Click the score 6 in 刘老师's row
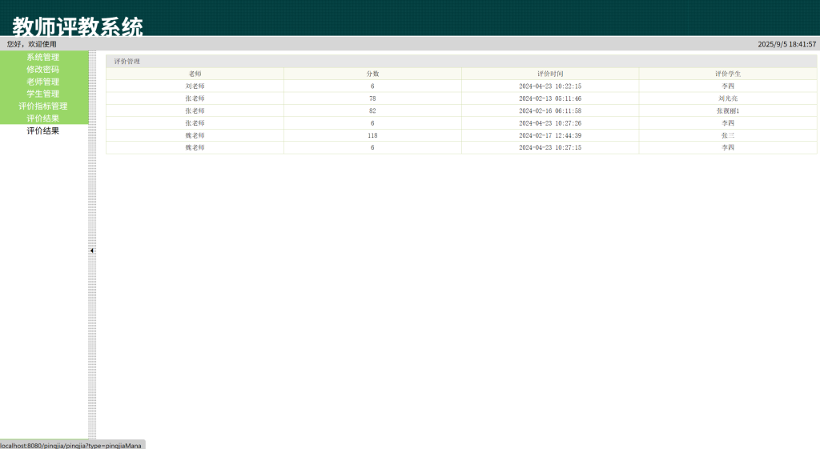Image resolution: width=820 pixels, height=449 pixels. point(372,86)
